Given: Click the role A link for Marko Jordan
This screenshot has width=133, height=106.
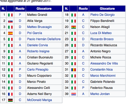Looking at the screenshot, I should [83, 94].
